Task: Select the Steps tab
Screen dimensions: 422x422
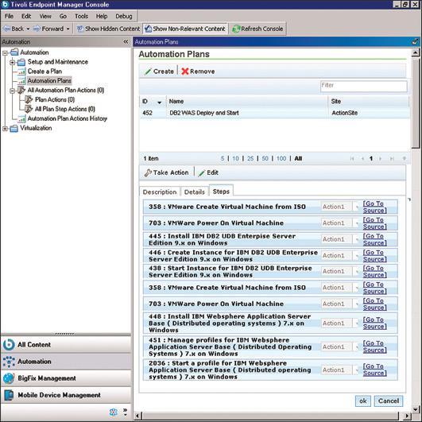Action: pyautogui.click(x=221, y=192)
